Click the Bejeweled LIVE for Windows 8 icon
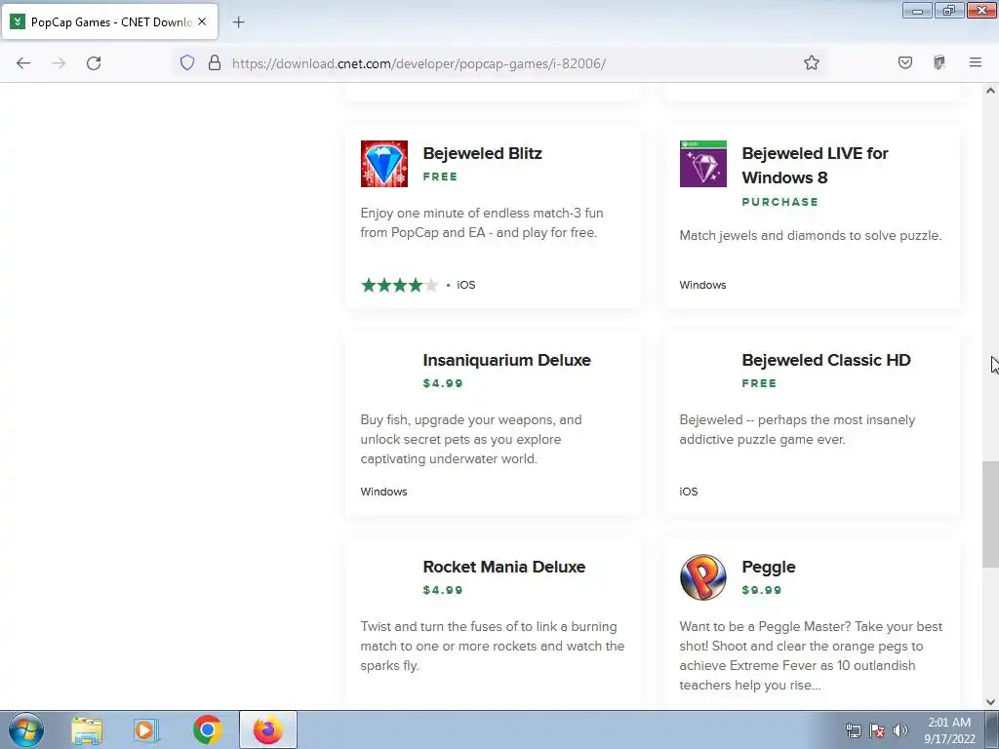999x749 pixels. [702, 164]
